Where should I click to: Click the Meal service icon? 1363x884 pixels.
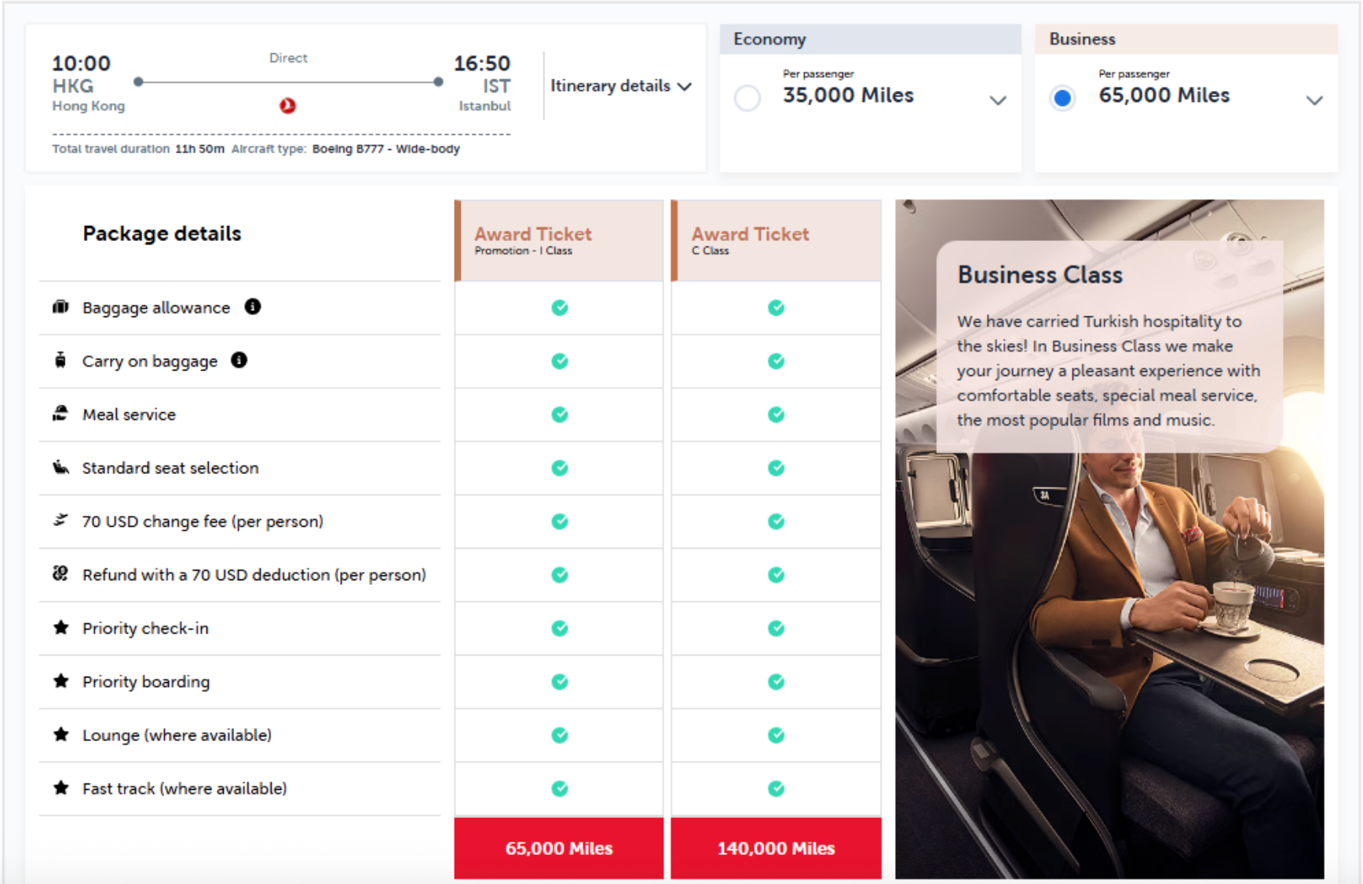[x=60, y=414]
